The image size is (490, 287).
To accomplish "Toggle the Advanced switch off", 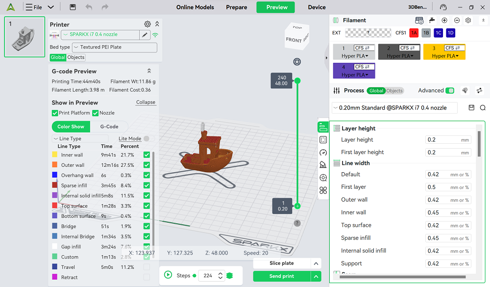I will click(x=449, y=91).
